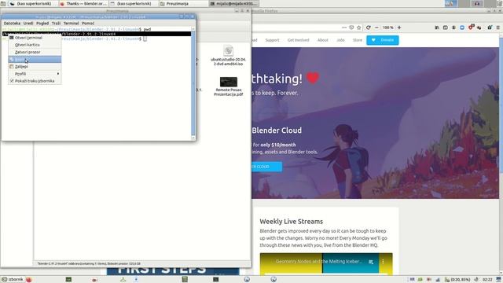Choose Zatvori prozor from context menu
The height and width of the screenshot is (283, 503).
35,52
